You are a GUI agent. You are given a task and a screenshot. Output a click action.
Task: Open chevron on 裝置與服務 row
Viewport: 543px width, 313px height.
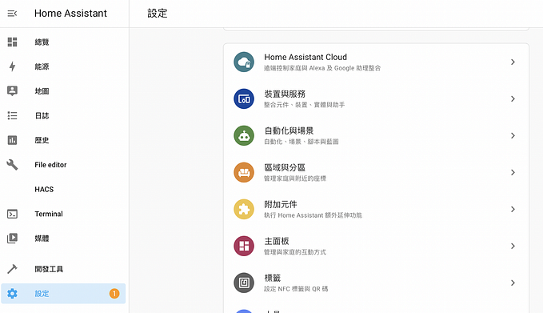tap(513, 98)
